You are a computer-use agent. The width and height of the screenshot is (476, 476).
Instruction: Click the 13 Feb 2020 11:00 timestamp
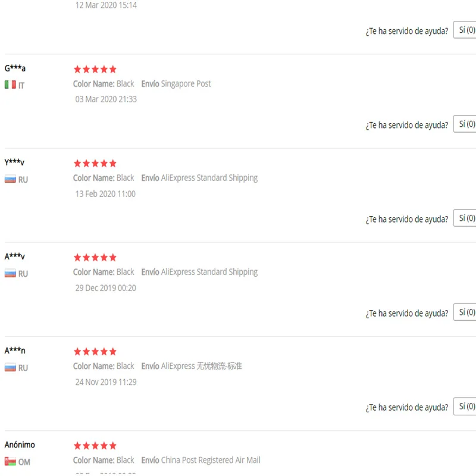(x=105, y=194)
